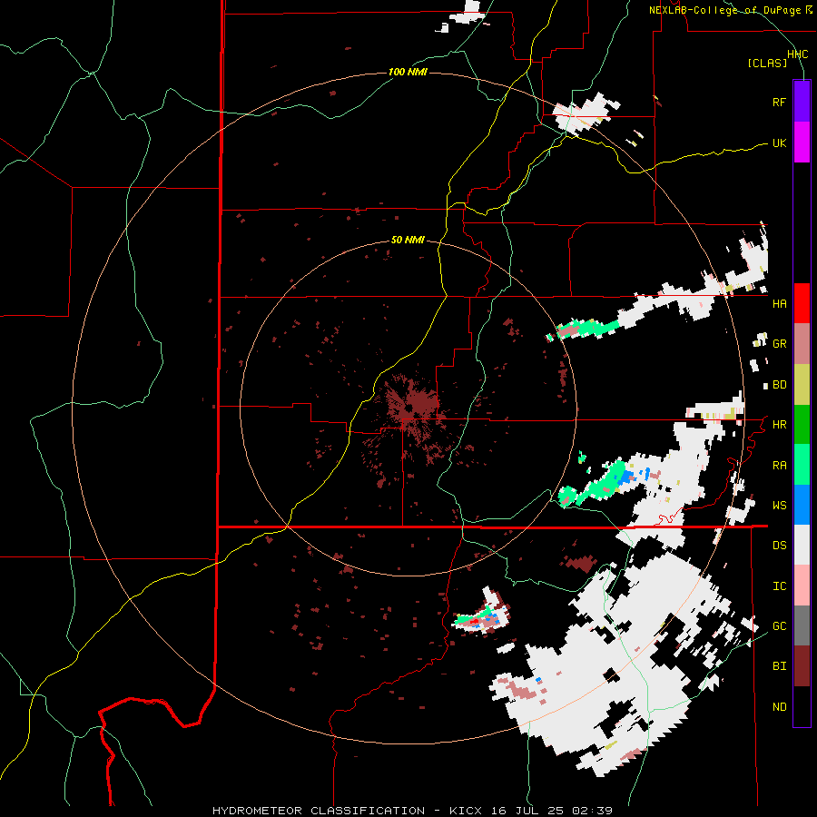This screenshot has width=817, height=817.
Task: Click the DS legend label
Action: [779, 546]
